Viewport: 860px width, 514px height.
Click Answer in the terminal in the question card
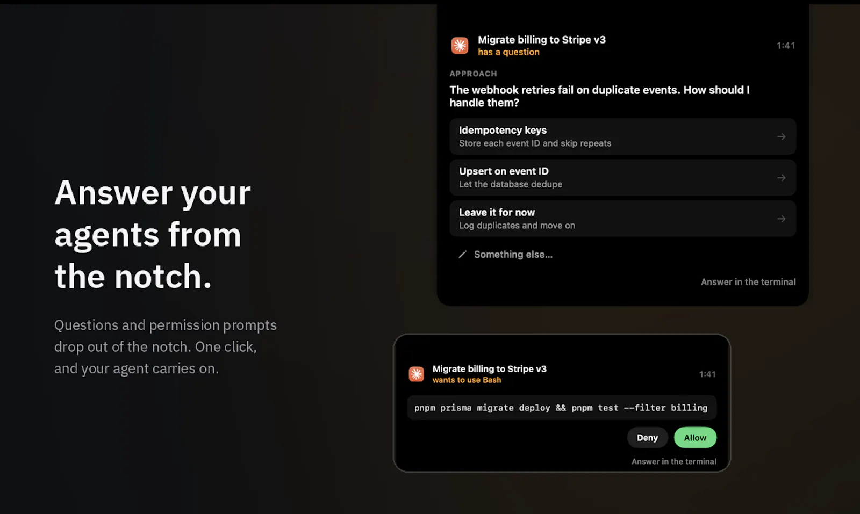coord(748,282)
